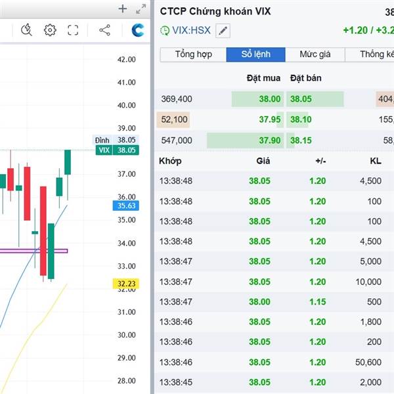
Task: Open the quick search lightning icon
Action: [x=26, y=30]
